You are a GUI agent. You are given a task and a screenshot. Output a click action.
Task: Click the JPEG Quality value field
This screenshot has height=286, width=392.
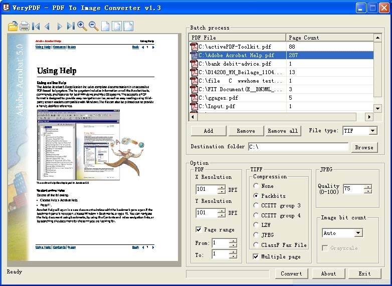353,189
